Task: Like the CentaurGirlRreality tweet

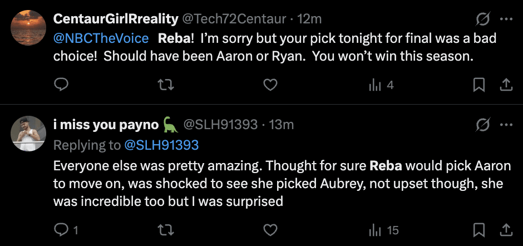Action: coord(270,85)
